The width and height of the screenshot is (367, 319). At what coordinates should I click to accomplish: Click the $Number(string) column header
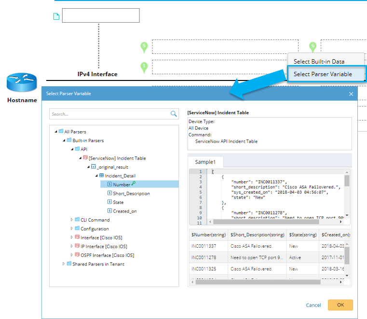(208, 235)
